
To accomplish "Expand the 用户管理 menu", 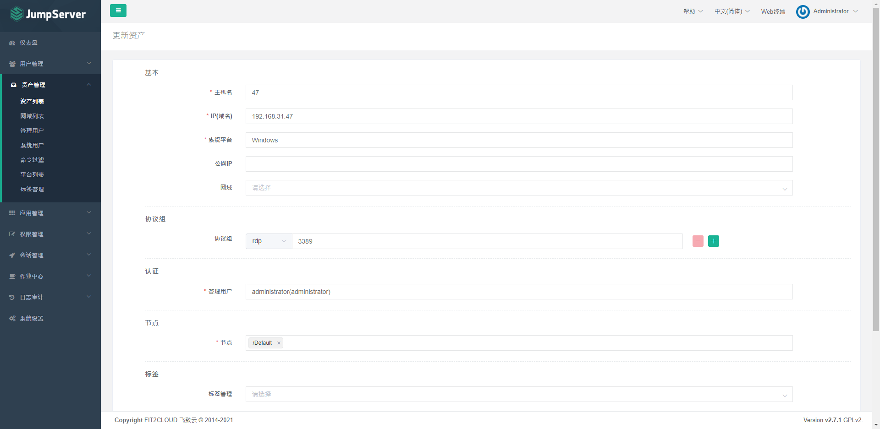I will coord(50,64).
